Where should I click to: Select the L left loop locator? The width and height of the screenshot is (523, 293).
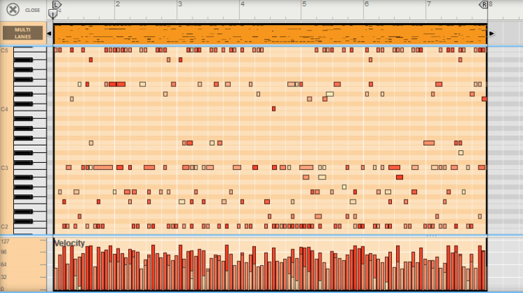(57, 4)
